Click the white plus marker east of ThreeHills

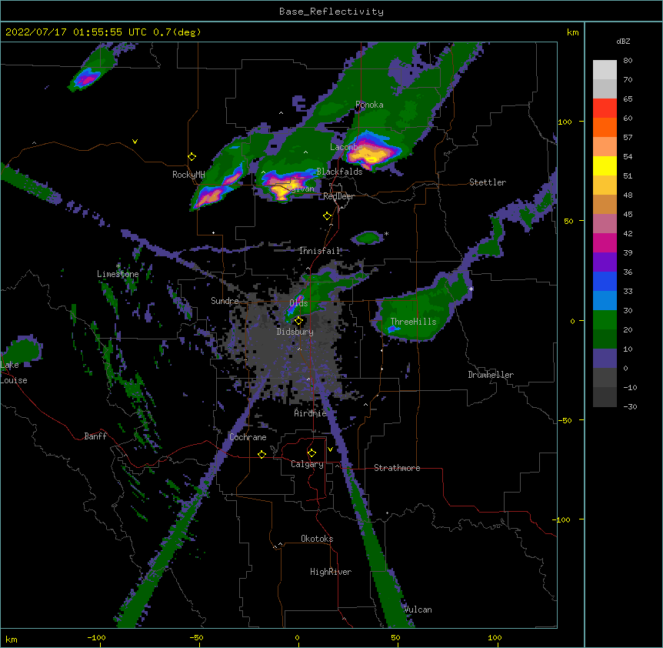pos(471,289)
